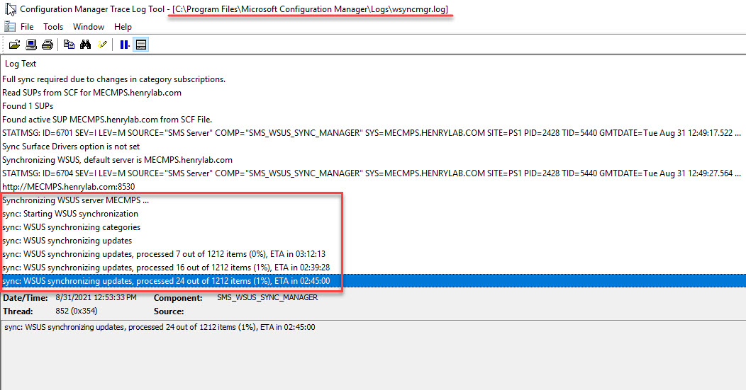Select 'Sync Surface Drivers option is not set' line
Viewport: 746px width, 390px height.
pos(71,147)
